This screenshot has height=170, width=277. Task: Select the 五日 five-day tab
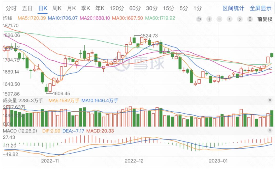point(27,8)
